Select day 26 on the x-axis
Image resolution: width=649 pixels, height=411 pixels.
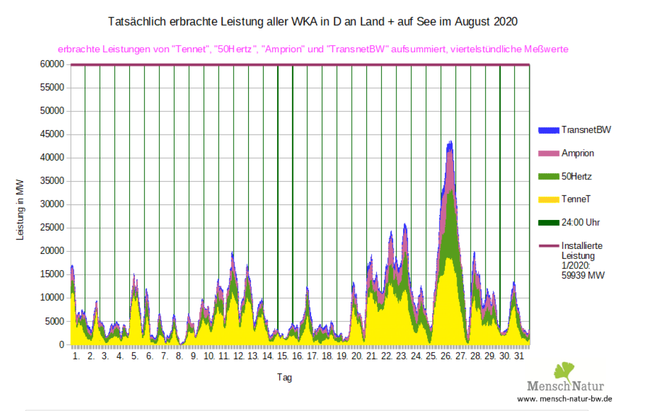click(x=447, y=356)
